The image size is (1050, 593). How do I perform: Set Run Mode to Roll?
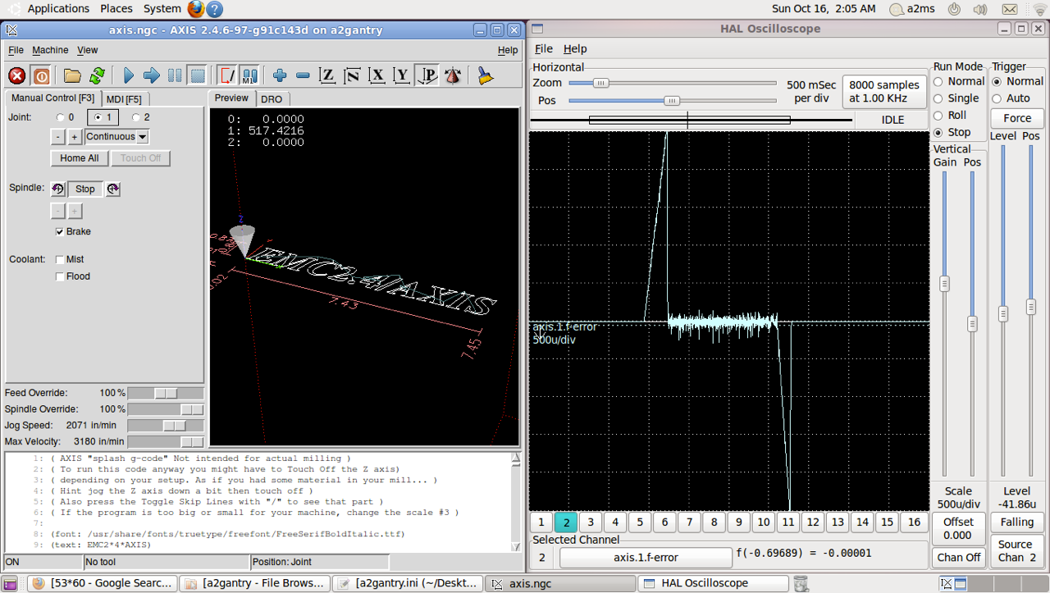(939, 116)
